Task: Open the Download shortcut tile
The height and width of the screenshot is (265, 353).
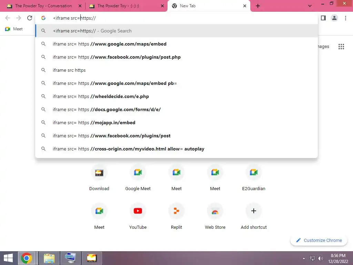Action: coord(99,178)
